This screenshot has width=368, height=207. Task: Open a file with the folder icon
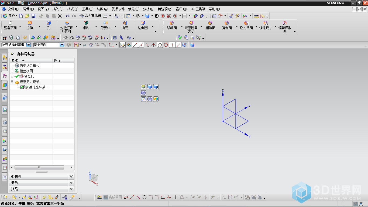point(27,16)
